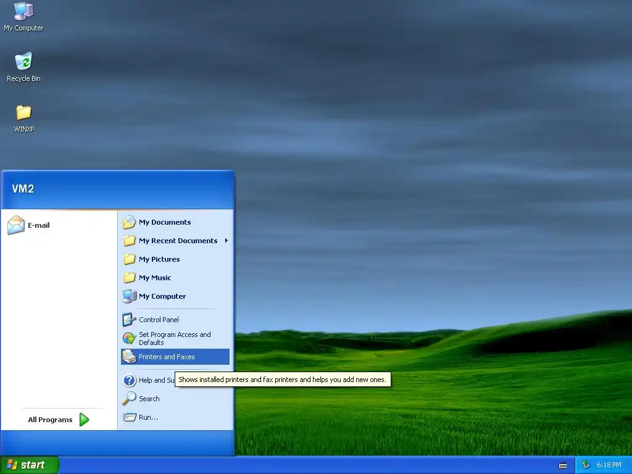Open the My Computer desktop icon
The height and width of the screenshot is (474, 632).
(x=23, y=16)
